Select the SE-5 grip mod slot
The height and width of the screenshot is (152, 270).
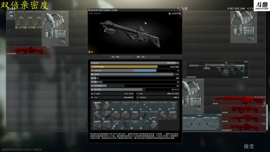tap(125, 125)
